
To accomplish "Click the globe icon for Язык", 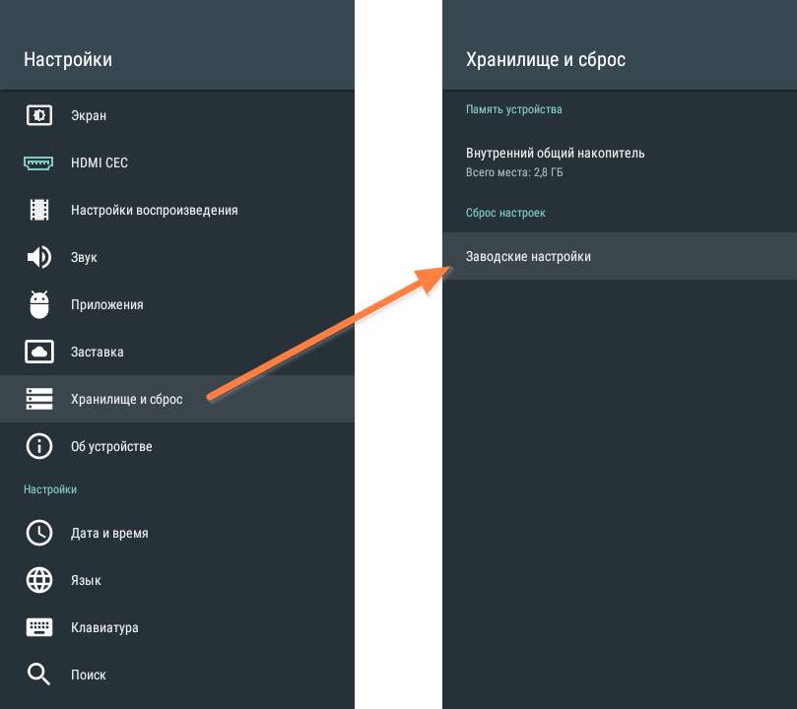I will point(39,580).
